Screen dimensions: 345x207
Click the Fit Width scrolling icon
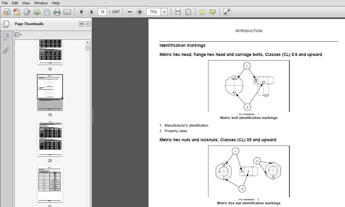pos(178,12)
